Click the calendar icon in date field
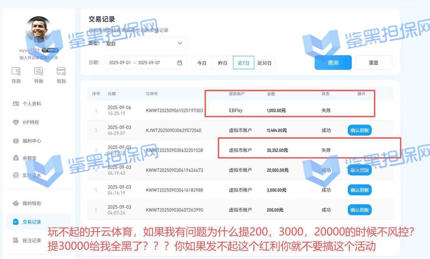Screen dimensions: 430x259 180,63
